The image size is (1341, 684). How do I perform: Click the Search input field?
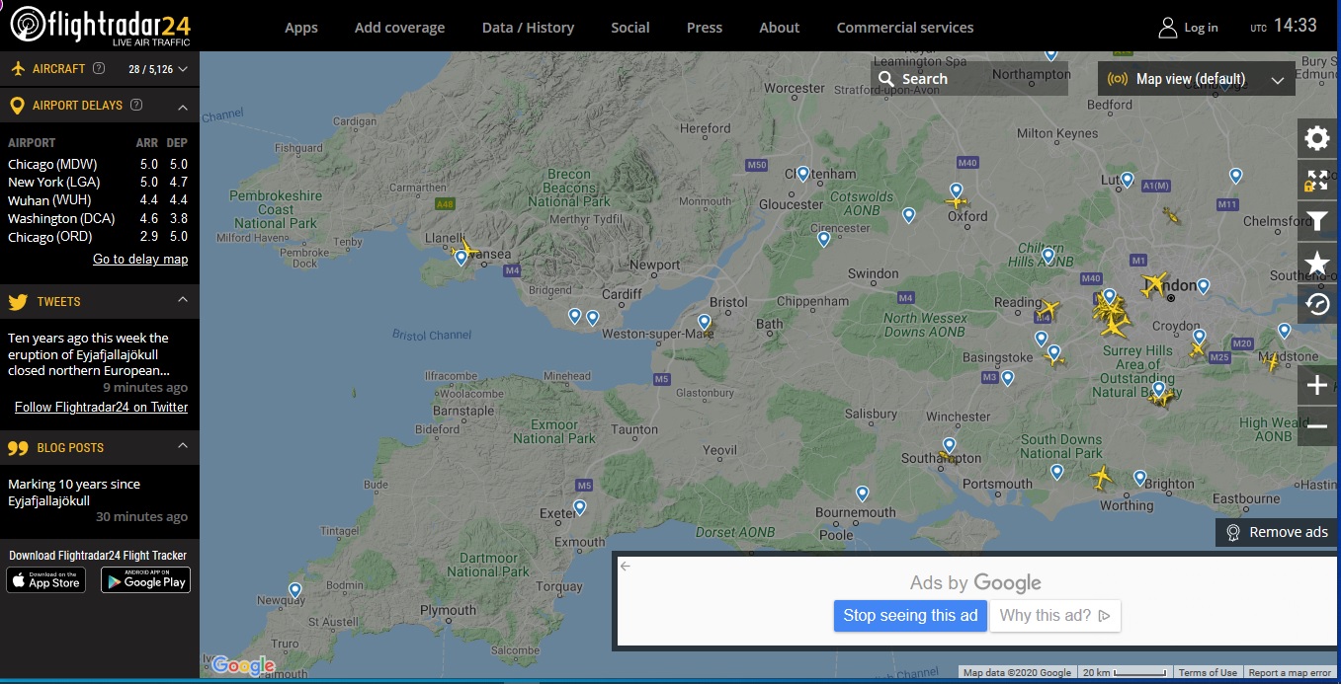point(978,79)
